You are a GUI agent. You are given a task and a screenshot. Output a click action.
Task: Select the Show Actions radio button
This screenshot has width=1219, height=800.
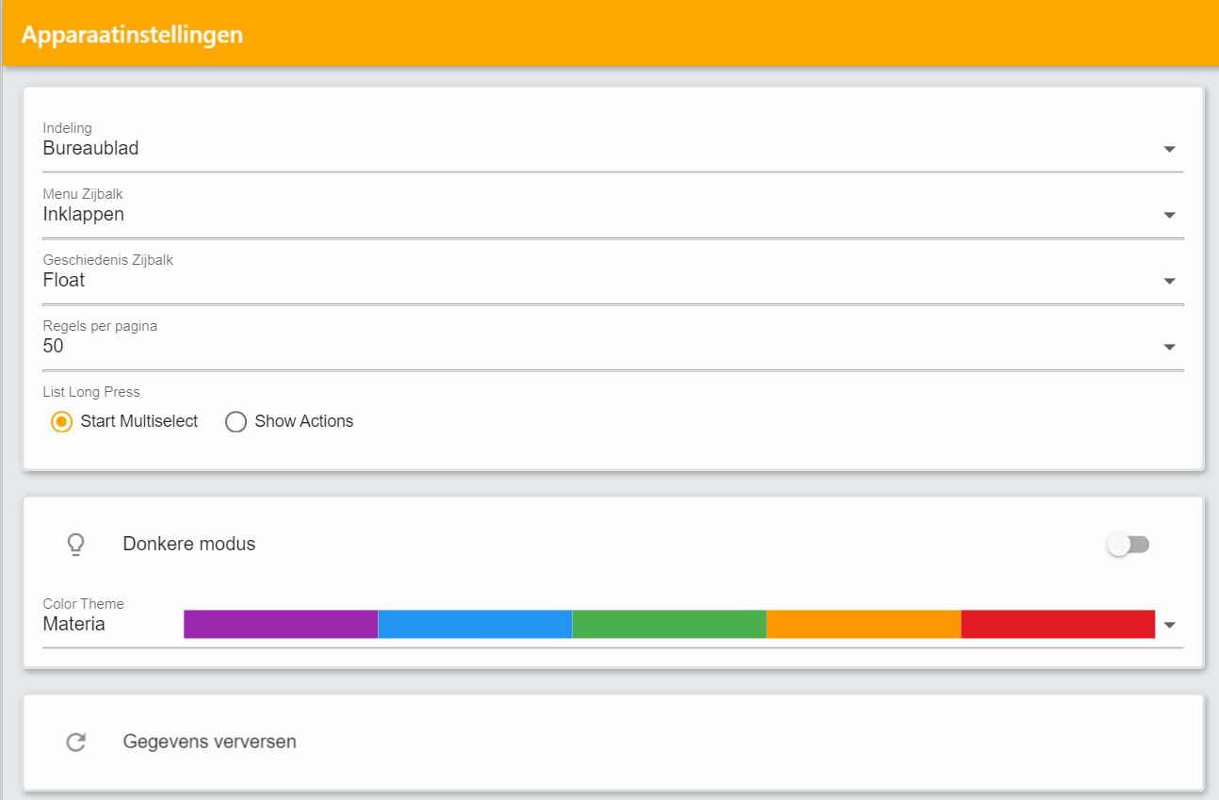[x=235, y=421]
